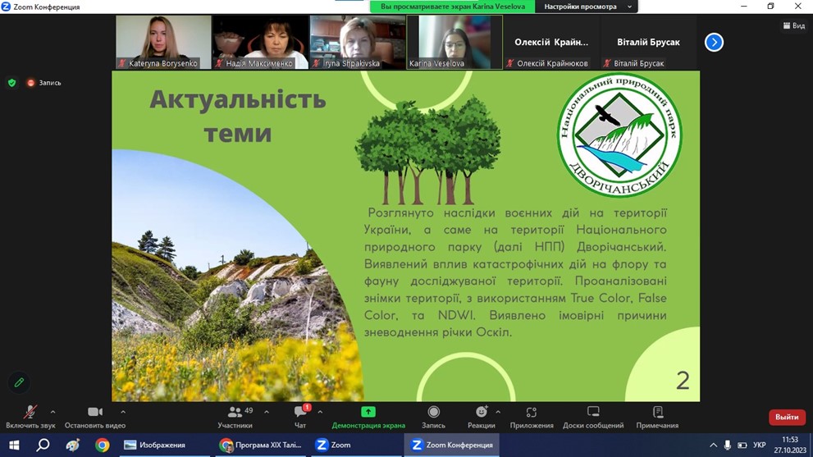The image size is (813, 457).
Task: Open the Notes (Примечания) panel
Action: 657,416
